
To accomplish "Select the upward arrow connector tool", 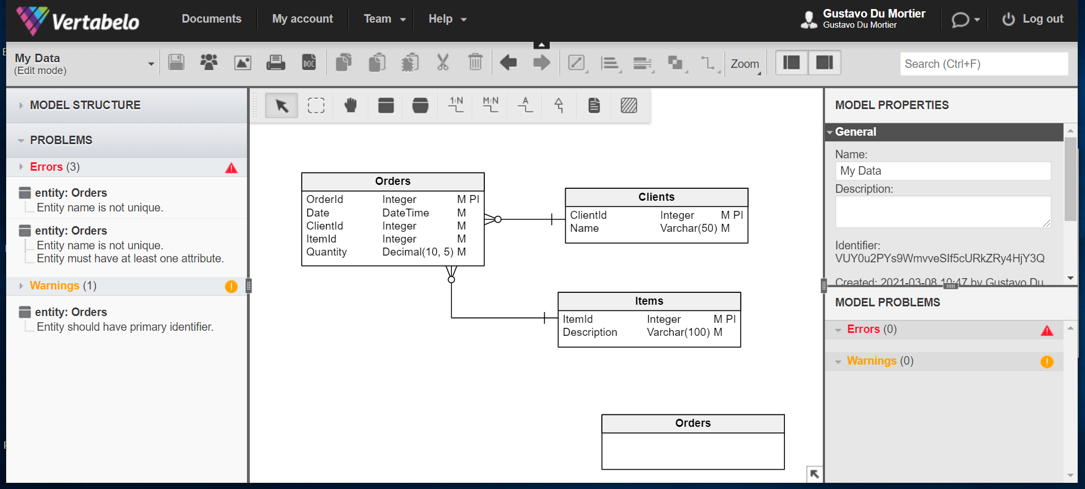I will pos(559,105).
